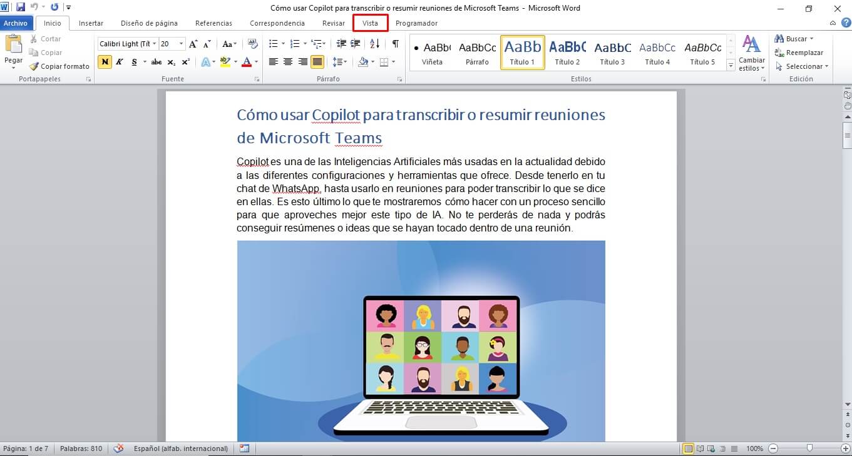Apply red font color button
Screen dimensions: 852x456
point(246,62)
